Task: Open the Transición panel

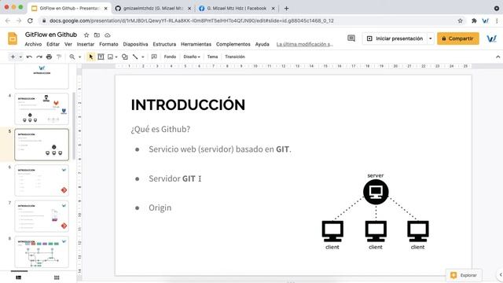Action: coord(235,57)
